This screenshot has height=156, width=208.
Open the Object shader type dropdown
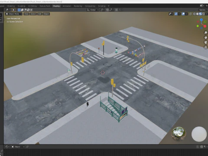point(18,147)
